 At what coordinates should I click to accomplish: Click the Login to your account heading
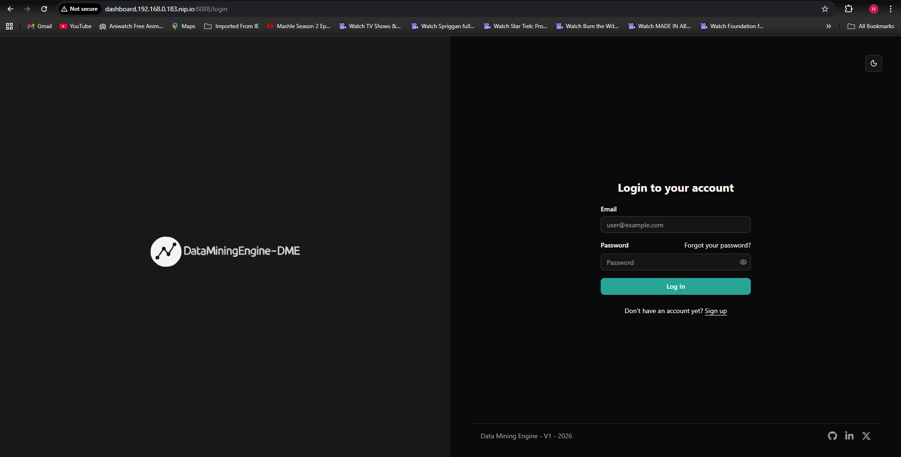[x=675, y=188]
